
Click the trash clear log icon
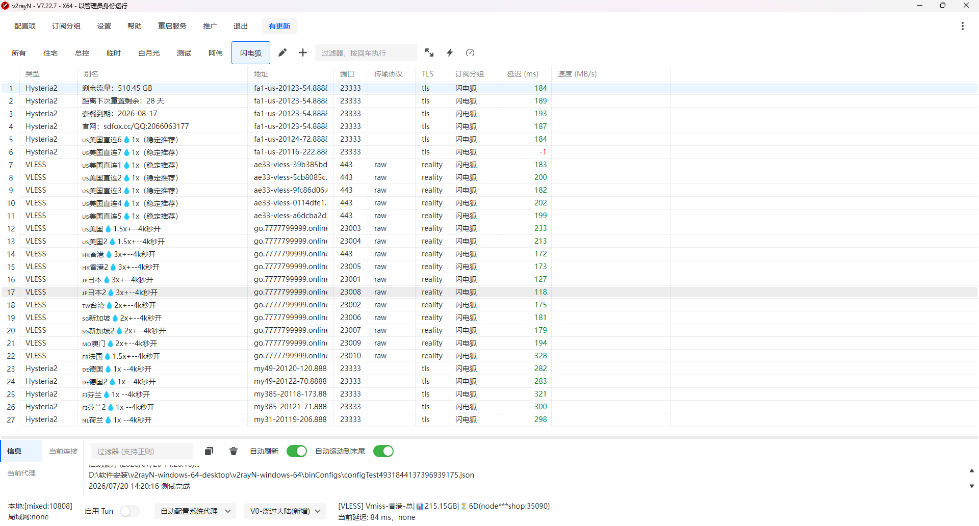(x=234, y=451)
